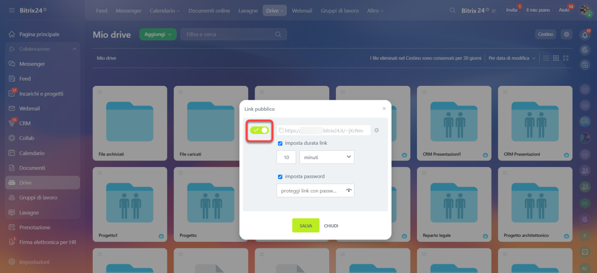Open the hamburger menu next to Bitrix24
Screen dimensions: 597x273
11,10
